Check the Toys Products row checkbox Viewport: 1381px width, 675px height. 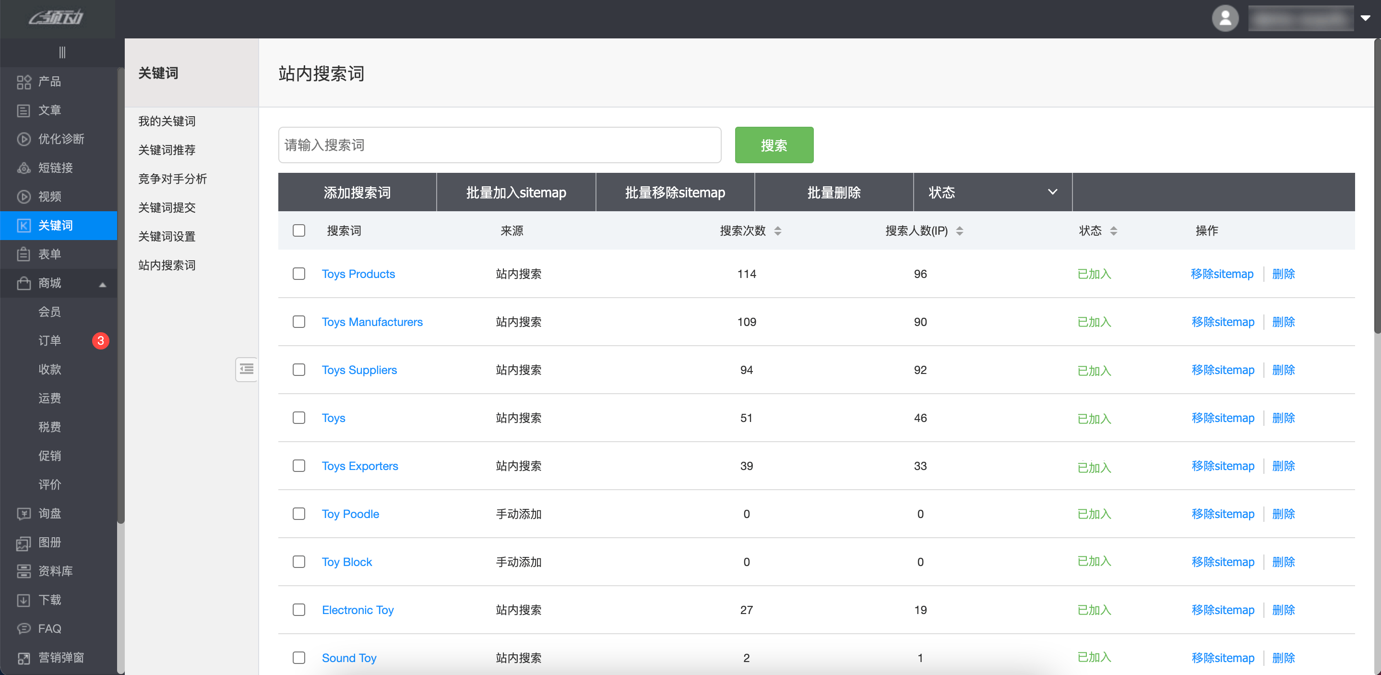coord(298,274)
